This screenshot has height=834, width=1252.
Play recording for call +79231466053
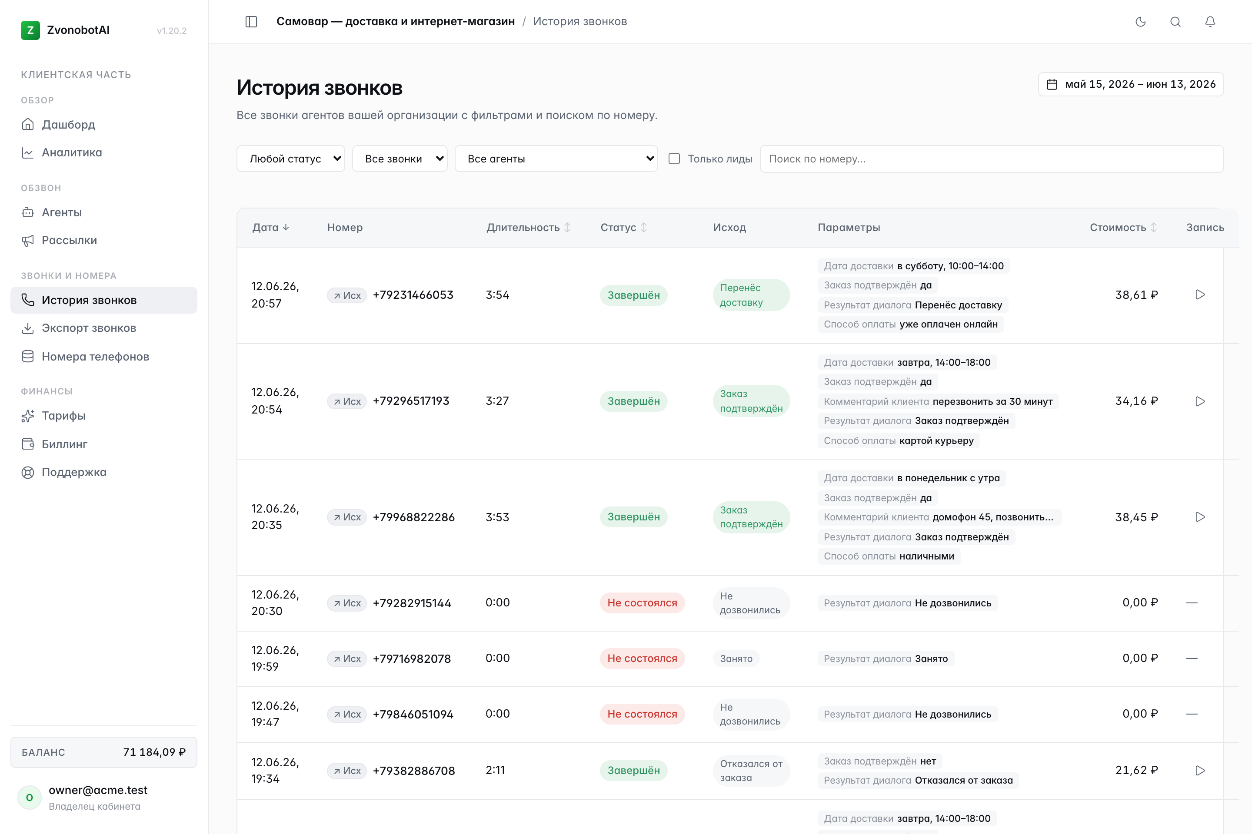1200,295
